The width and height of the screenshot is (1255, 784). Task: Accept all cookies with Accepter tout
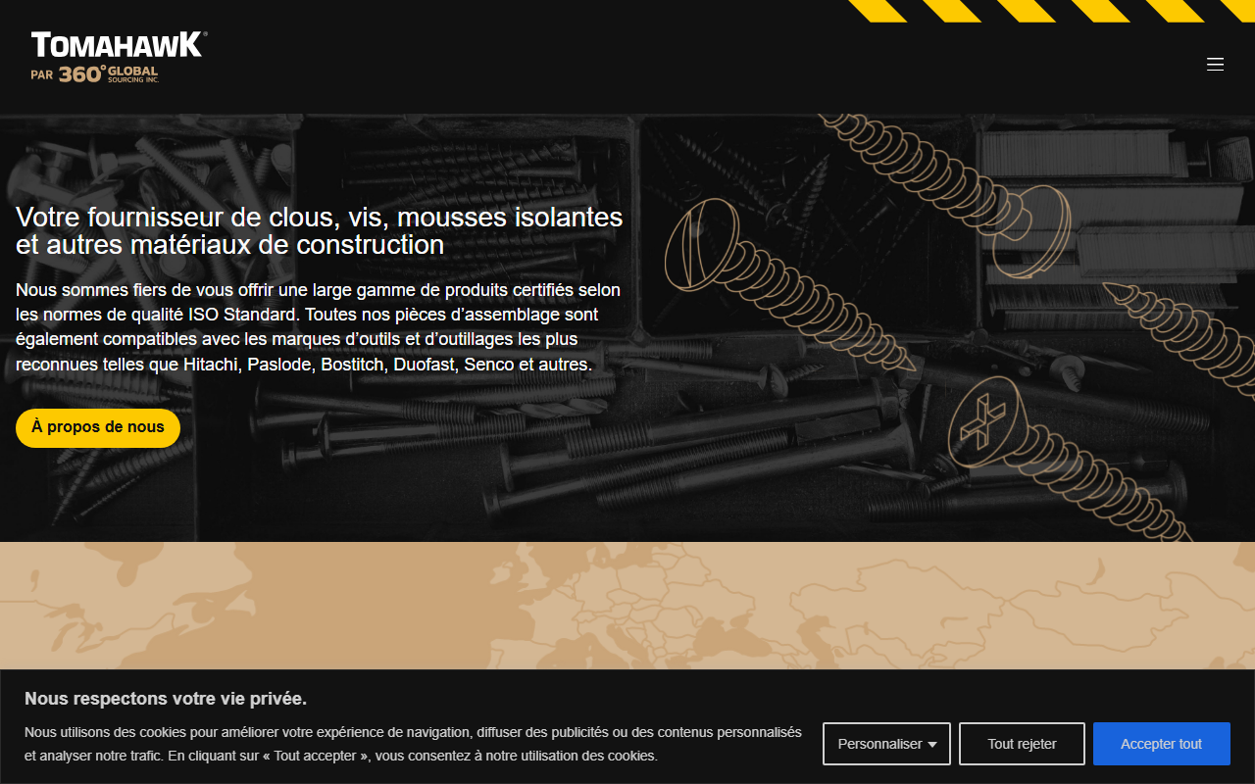1161,744
